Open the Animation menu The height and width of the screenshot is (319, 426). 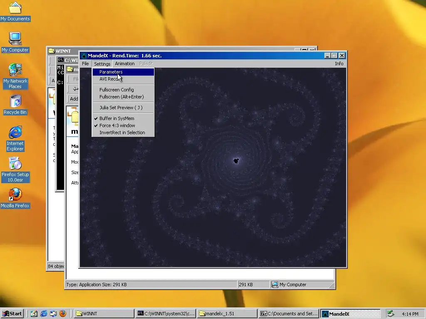click(125, 64)
